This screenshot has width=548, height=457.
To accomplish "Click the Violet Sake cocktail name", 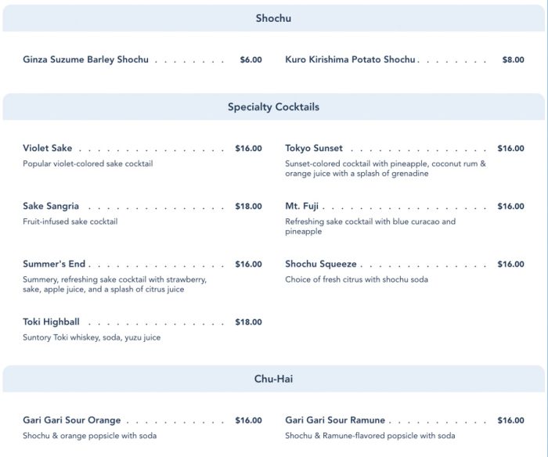I will coord(47,148).
